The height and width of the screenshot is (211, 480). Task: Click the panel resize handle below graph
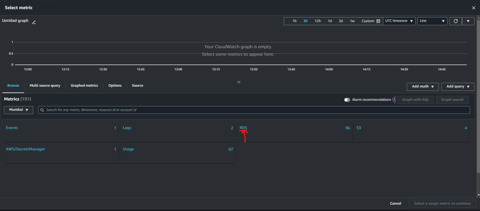(239, 82)
